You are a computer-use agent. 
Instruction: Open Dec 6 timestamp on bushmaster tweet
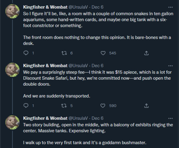[x=97, y=118]
